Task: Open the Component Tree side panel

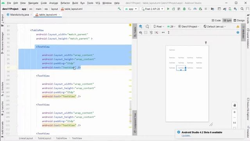Action: click(x=135, y=123)
